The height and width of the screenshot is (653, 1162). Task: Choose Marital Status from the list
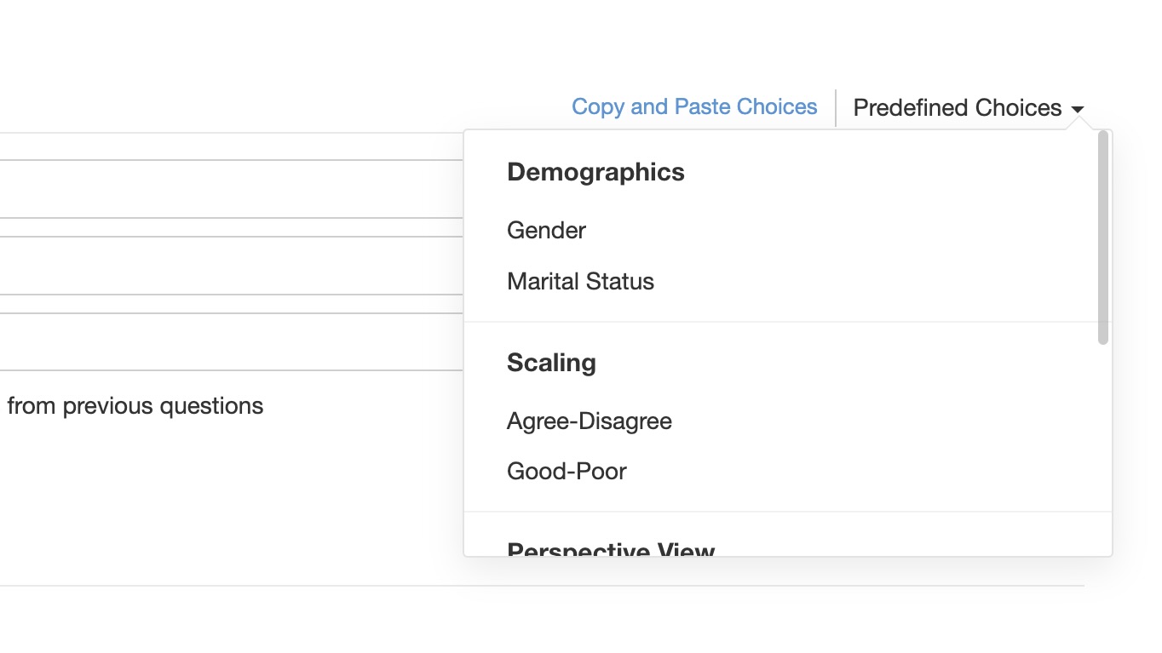tap(580, 282)
